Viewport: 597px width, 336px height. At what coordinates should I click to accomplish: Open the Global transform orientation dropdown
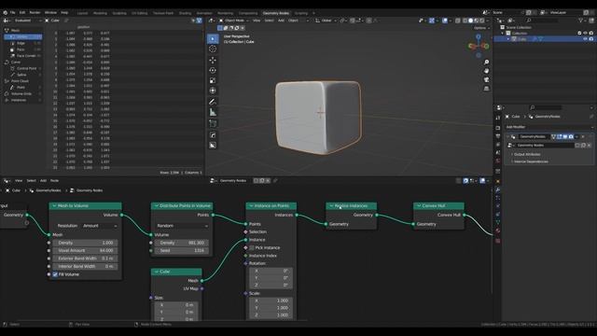326,21
